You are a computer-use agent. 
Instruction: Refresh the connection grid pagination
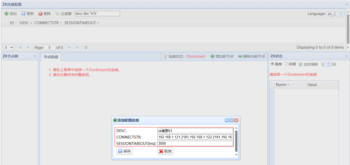tap(86, 47)
